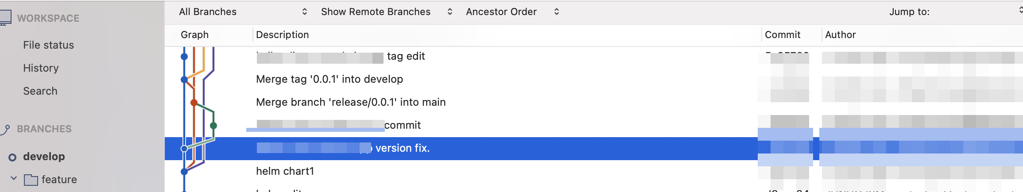The height and width of the screenshot is (192, 1023).
Task: Click the BRANCHES section branch icon
Action: 5,129
